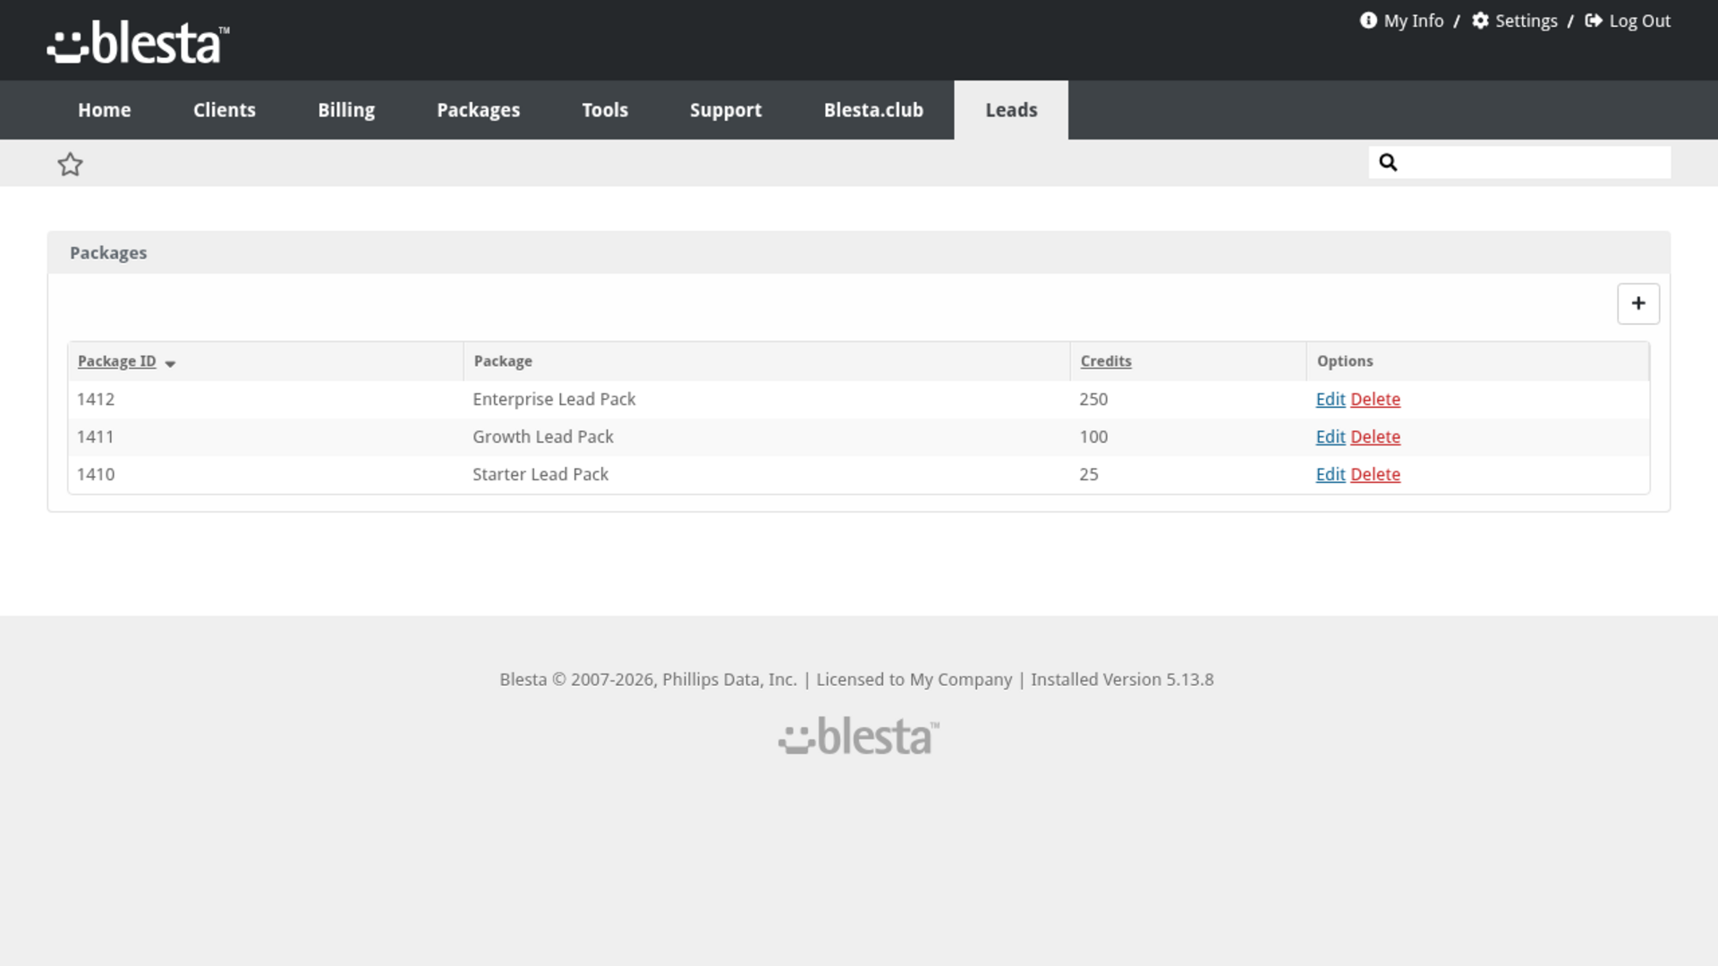The image size is (1718, 966).
Task: Click the favorite star icon
Action: [x=70, y=164]
